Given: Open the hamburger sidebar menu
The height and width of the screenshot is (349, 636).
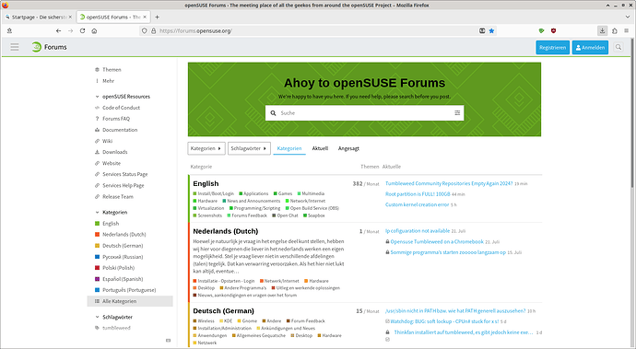Looking at the screenshot, I should 15,47.
